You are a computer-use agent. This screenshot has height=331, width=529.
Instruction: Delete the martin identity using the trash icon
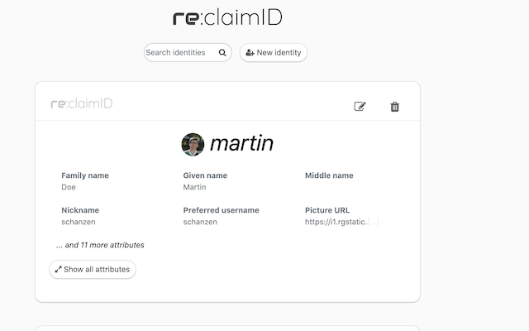pyautogui.click(x=395, y=106)
